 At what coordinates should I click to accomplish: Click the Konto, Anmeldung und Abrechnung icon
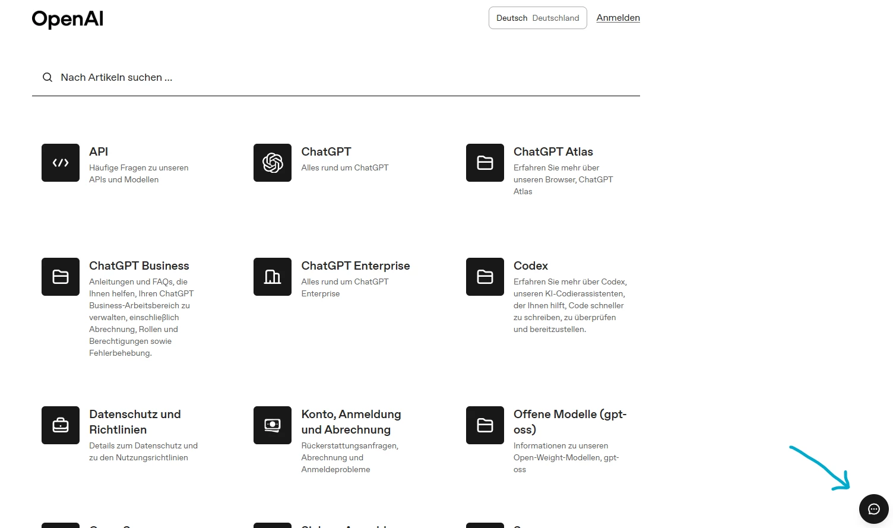[x=273, y=425]
